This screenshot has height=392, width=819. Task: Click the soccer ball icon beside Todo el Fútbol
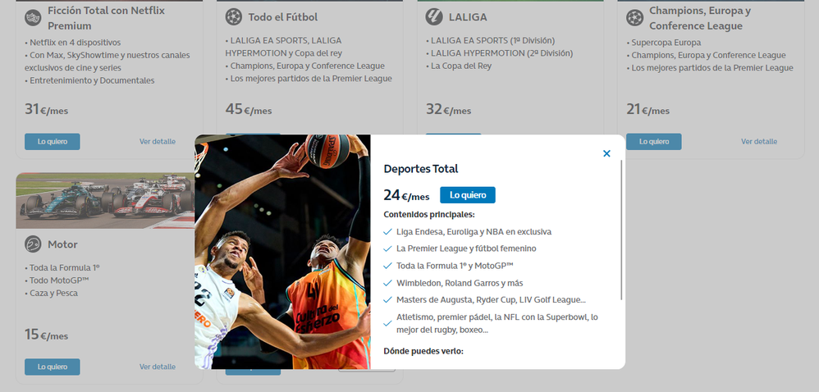pyautogui.click(x=234, y=16)
